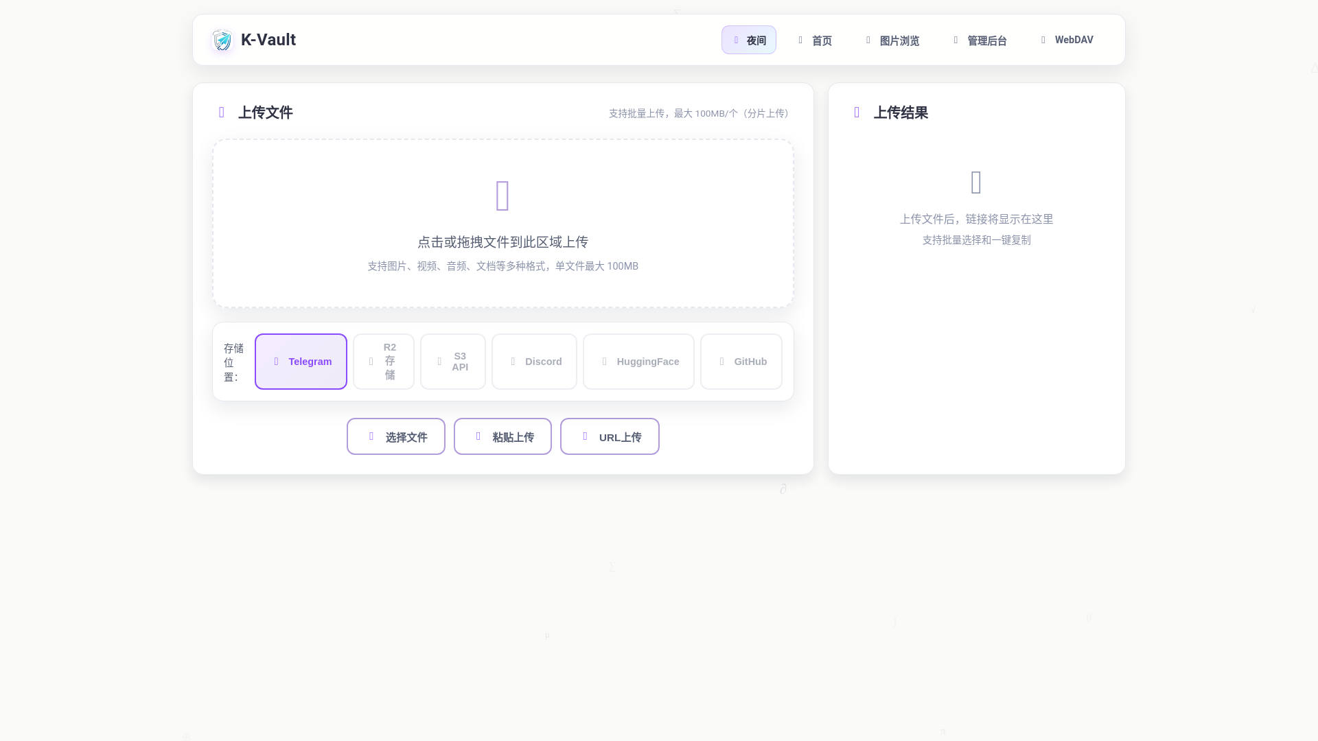Click the URL上传 button
Image resolution: width=1318 pixels, height=741 pixels.
point(610,436)
